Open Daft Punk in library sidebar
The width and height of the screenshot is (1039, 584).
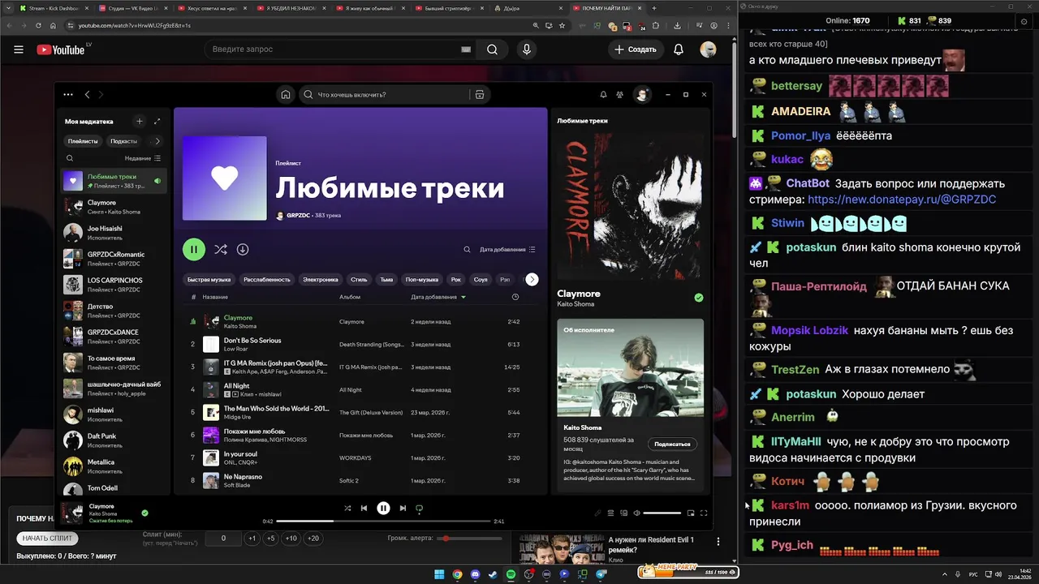114,440
